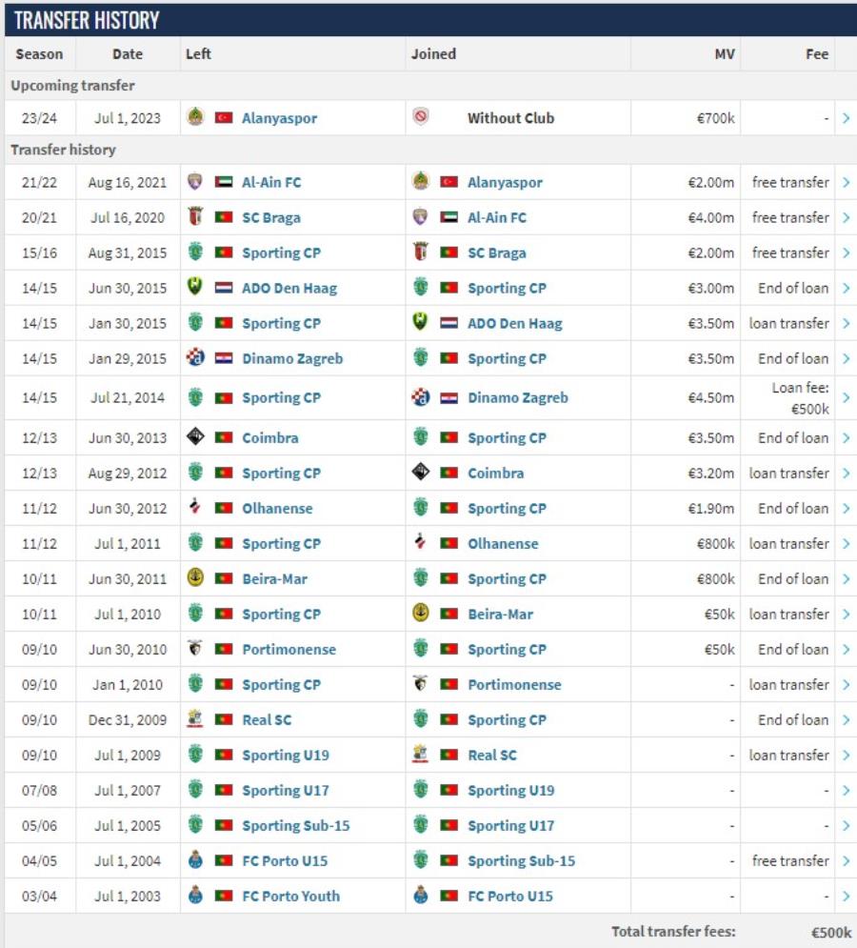
Task: Click ADO Den Haag crest in Jun 30, 2015 row
Action: point(195,287)
